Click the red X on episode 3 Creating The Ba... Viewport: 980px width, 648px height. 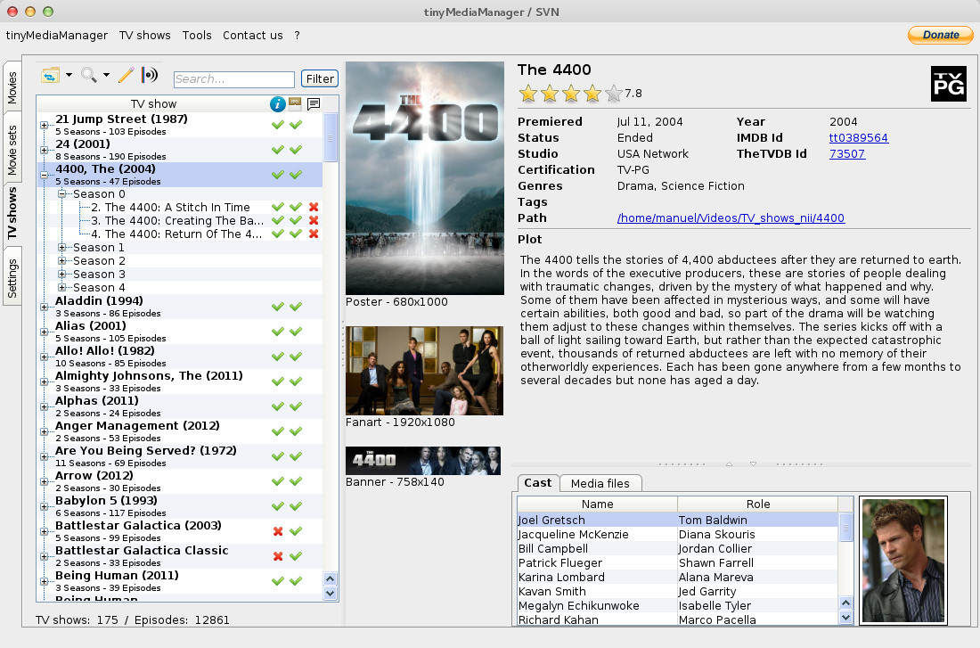coord(314,220)
